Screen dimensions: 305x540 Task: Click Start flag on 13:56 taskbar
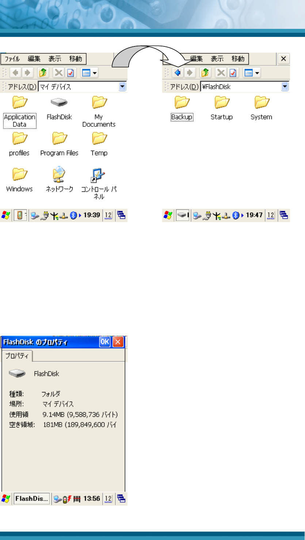(6, 498)
